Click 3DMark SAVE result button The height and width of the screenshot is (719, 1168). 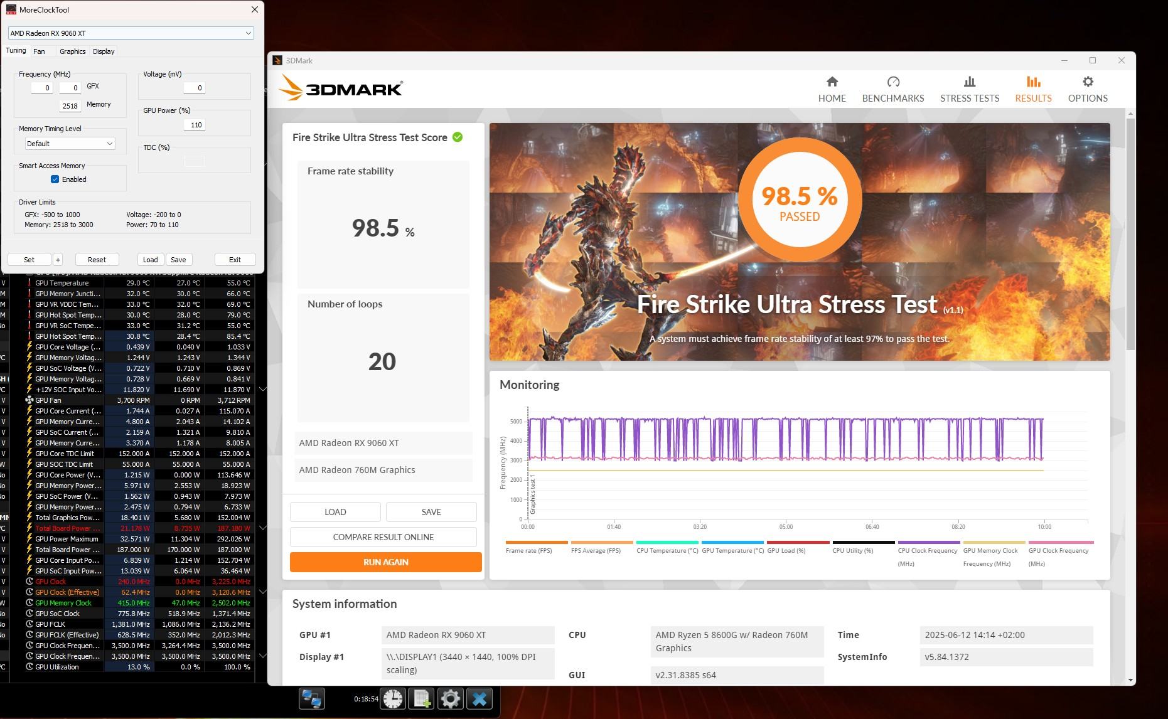click(x=431, y=512)
